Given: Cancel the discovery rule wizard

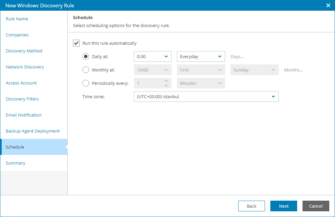Looking at the screenshot, I should pyautogui.click(x=316, y=206).
